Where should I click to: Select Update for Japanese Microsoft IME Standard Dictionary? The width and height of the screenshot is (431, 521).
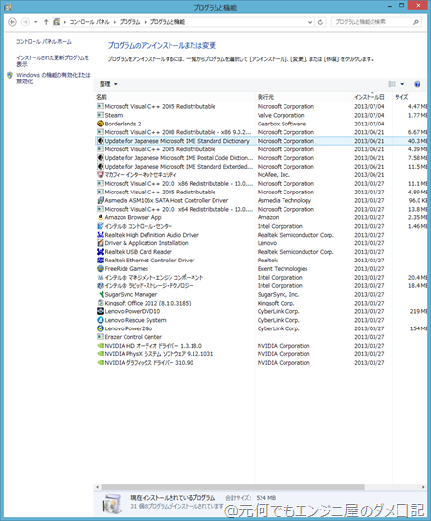pos(261,141)
